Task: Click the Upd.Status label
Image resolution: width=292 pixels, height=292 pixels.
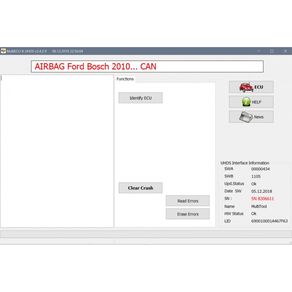Action: [x=234, y=184]
